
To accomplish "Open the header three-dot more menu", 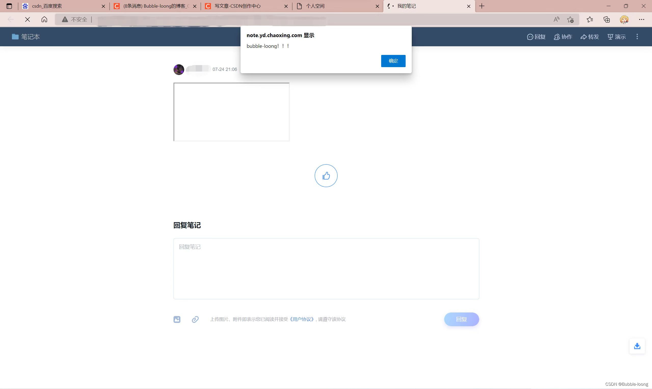I will point(637,37).
